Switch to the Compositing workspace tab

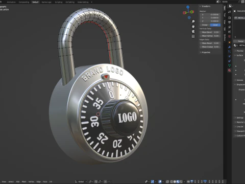24,2
